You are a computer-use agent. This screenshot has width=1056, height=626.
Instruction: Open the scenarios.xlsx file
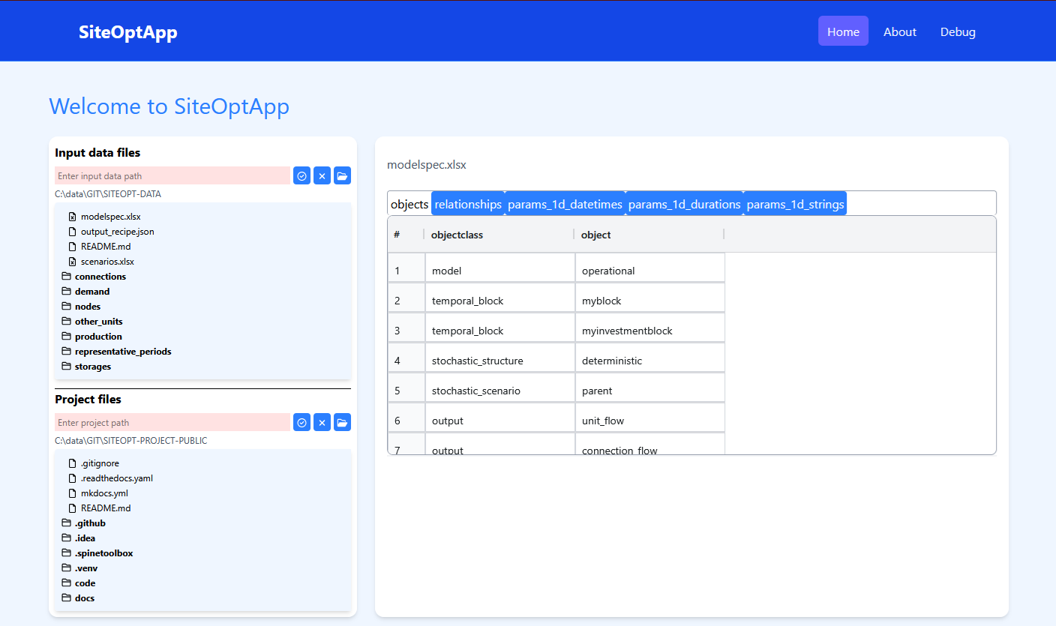106,262
